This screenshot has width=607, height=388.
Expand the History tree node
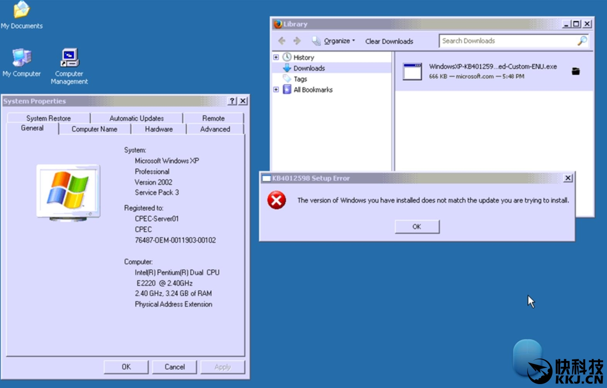coord(276,57)
